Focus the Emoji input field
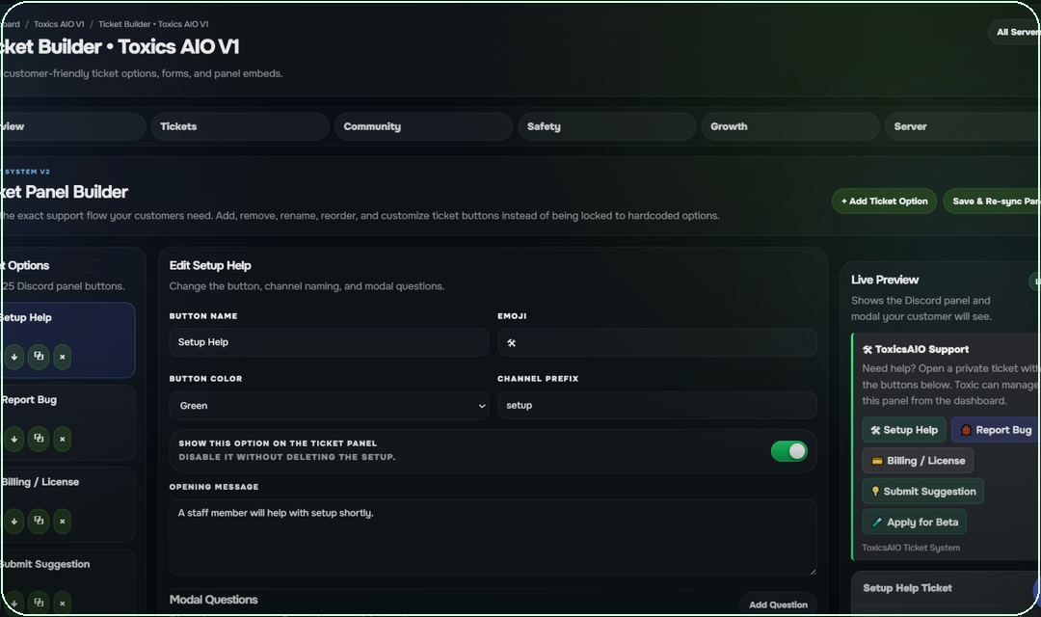Image resolution: width=1041 pixels, height=617 pixels. tap(657, 342)
